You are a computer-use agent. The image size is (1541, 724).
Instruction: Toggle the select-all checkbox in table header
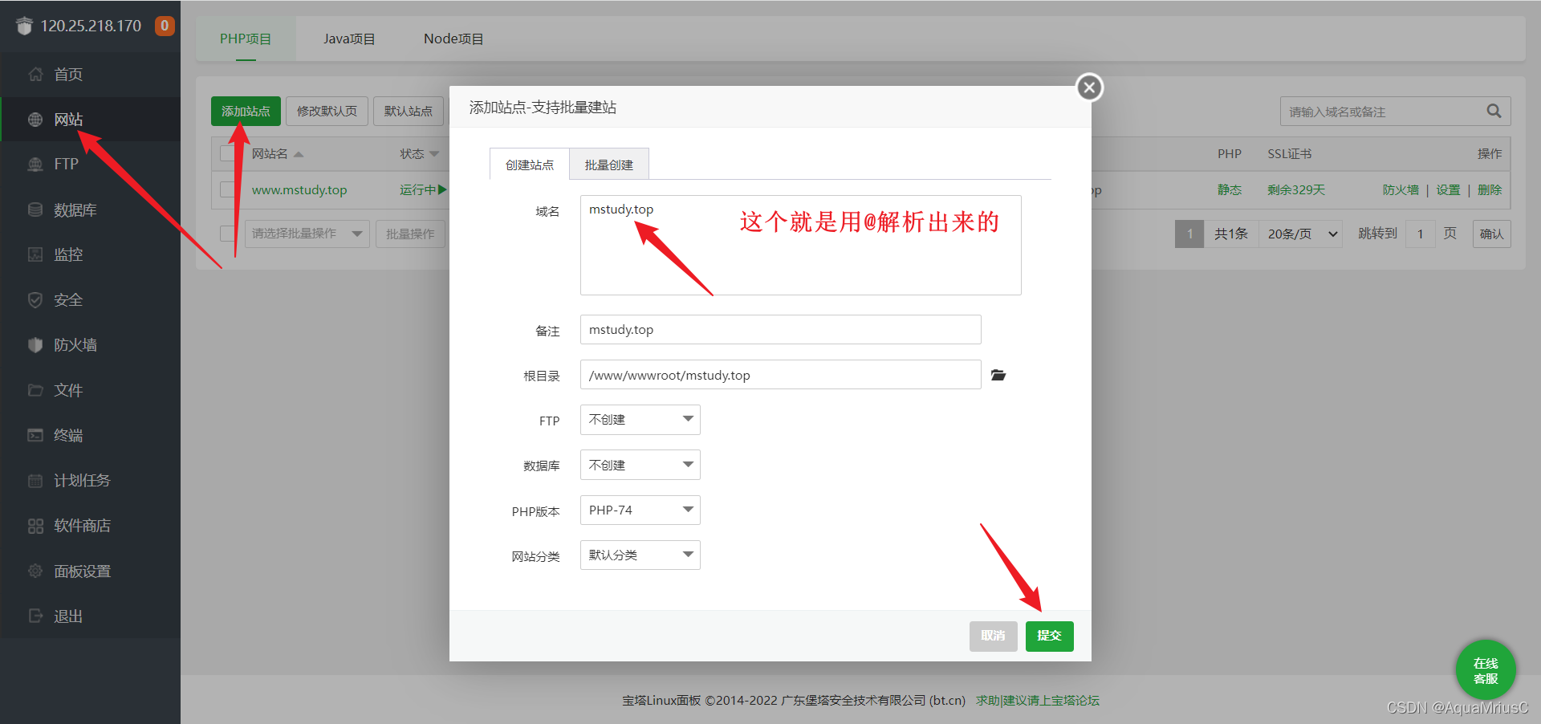click(228, 153)
